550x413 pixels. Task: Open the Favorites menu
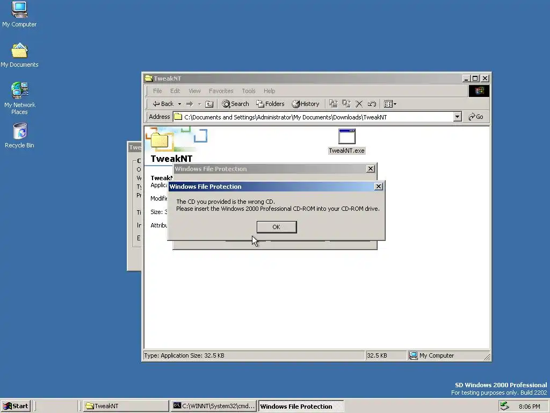[x=221, y=91]
